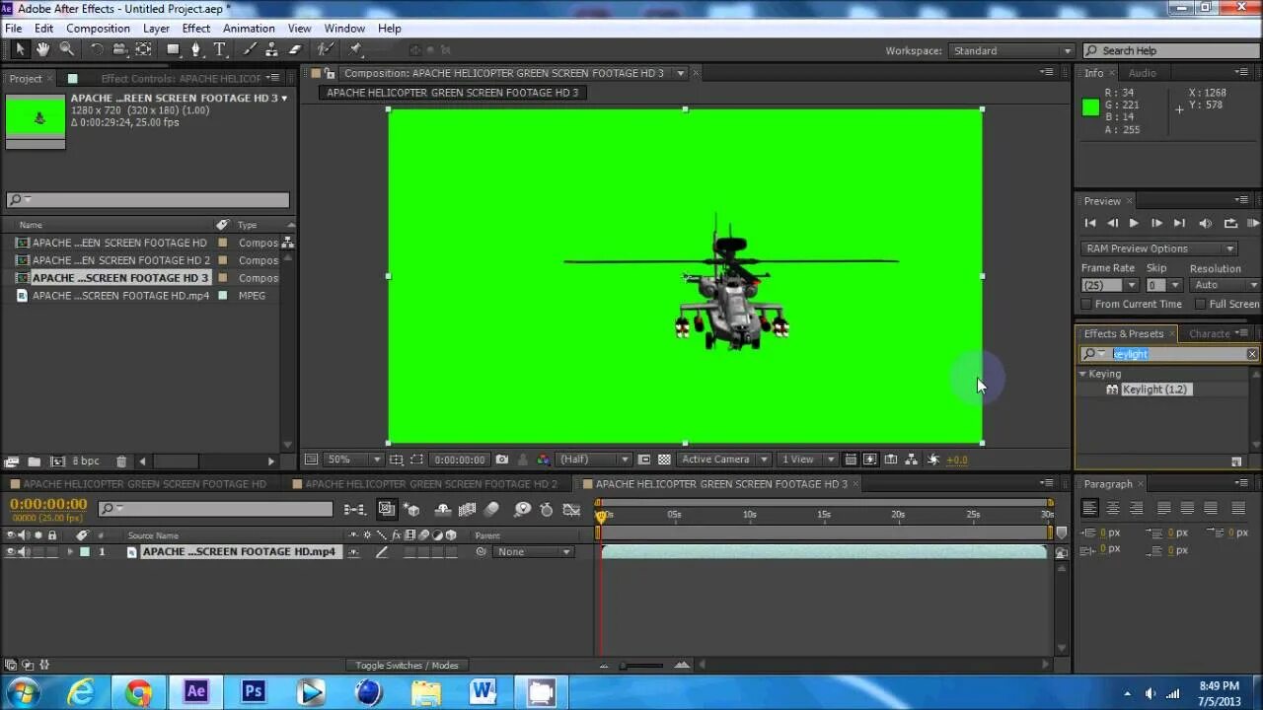Click the RAM preview button
The image size is (1263, 710).
coord(1253,224)
